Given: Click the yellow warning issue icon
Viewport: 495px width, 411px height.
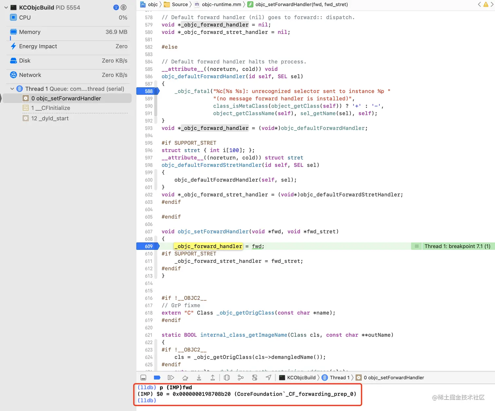Looking at the screenshot, I should tap(486, 4).
